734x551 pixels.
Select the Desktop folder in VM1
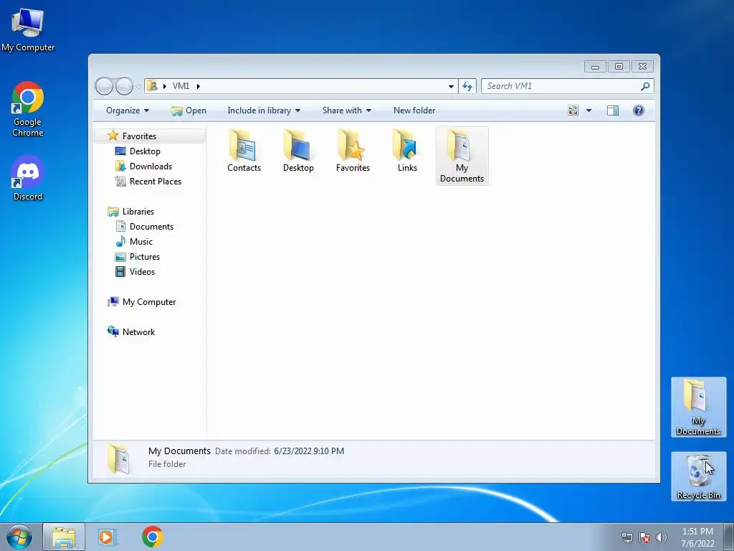point(298,151)
